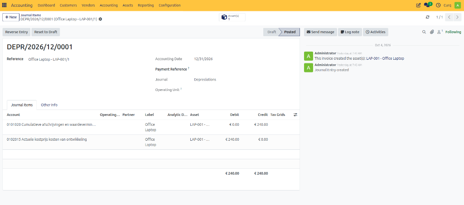Click € 240.00 debit in second row
Screen dimensions: 464x205
tap(232, 139)
